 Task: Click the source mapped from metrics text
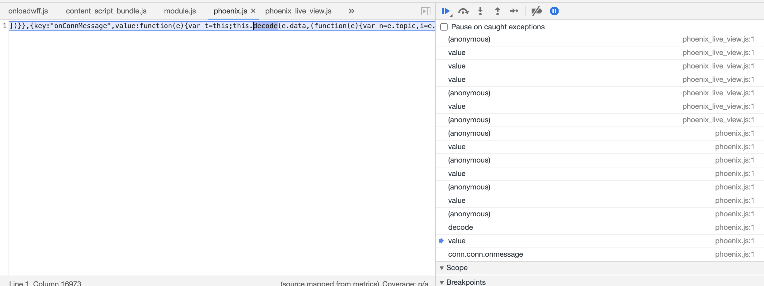330,283
